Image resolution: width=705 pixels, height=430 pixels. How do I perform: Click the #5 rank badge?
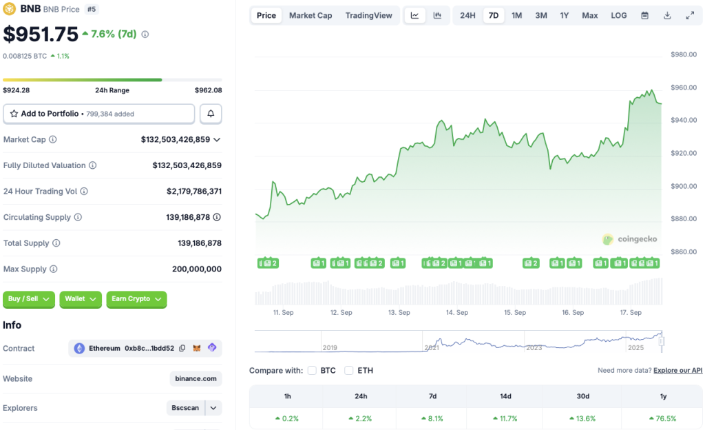pyautogui.click(x=92, y=9)
